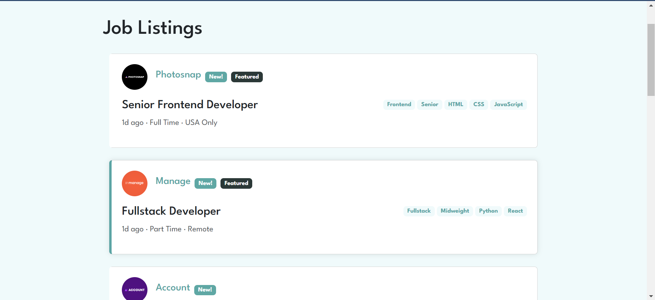Filter by the JavaScript tag
Image resolution: width=655 pixels, height=300 pixels.
(509, 104)
